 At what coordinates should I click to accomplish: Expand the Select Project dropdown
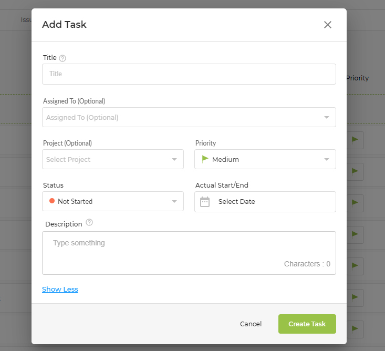[113, 159]
